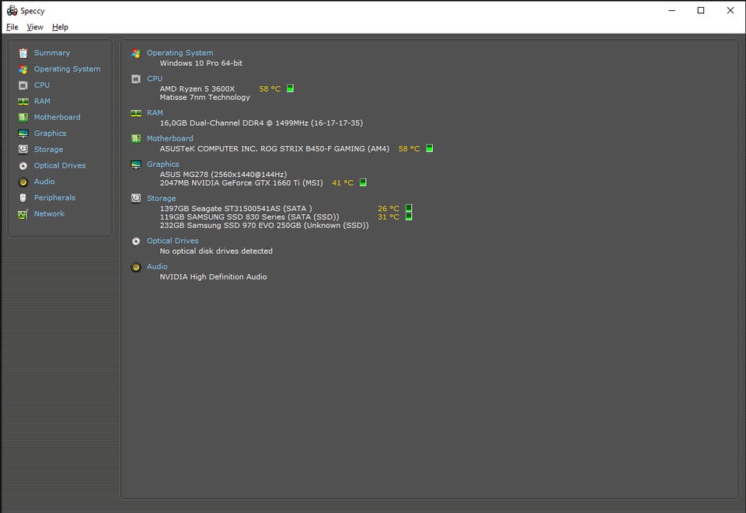Image resolution: width=746 pixels, height=513 pixels.
Task: Click the Network card icon in sidebar
Action: click(x=23, y=214)
